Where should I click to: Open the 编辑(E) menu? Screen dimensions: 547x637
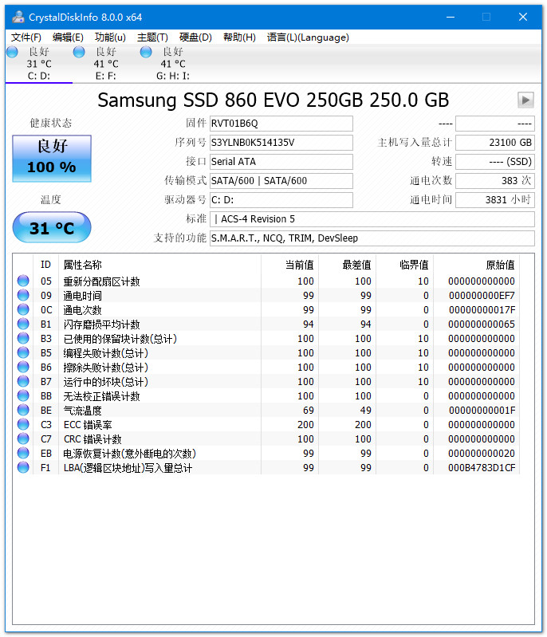point(68,37)
